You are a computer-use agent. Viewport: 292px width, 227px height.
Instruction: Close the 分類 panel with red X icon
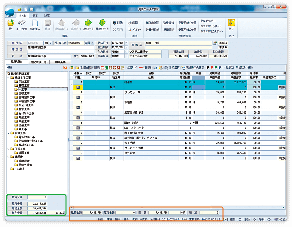point(65,67)
